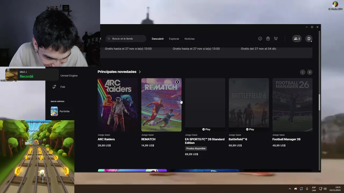Open FL Studio 2024 desktop shortcut
The width and height of the screenshot is (344, 193).
coord(335,6)
